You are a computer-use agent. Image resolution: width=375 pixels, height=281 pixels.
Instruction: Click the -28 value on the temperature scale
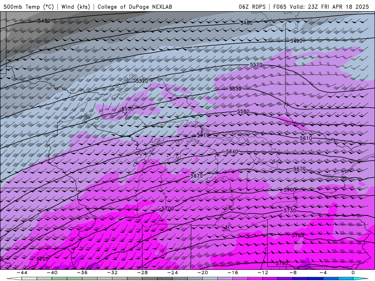pyautogui.click(x=142, y=273)
